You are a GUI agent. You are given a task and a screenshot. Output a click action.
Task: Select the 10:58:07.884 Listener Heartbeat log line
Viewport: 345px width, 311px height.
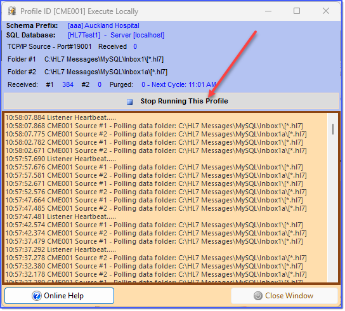tap(60, 117)
